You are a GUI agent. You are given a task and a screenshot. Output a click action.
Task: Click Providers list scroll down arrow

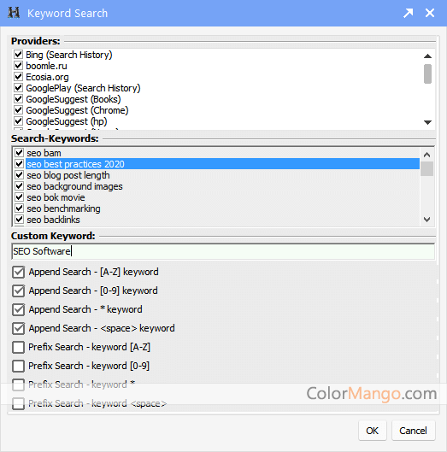[x=427, y=122]
